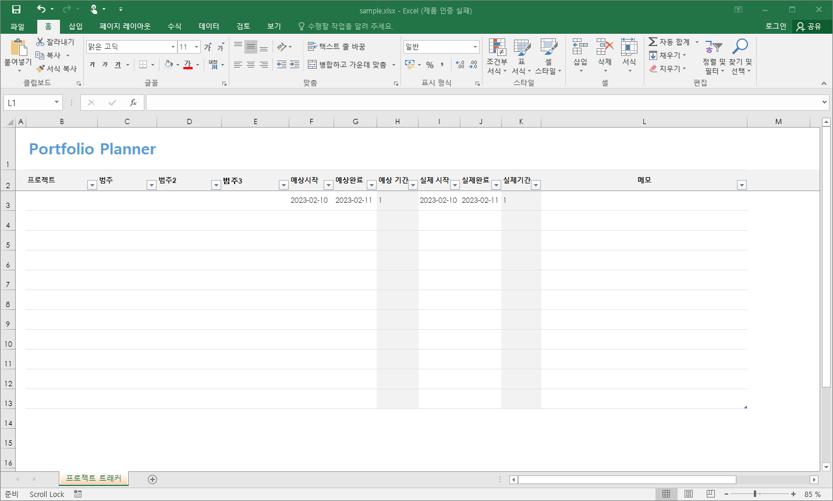Screen dimensions: 833x501
Task: Increase indent
Action: [x=295, y=65]
